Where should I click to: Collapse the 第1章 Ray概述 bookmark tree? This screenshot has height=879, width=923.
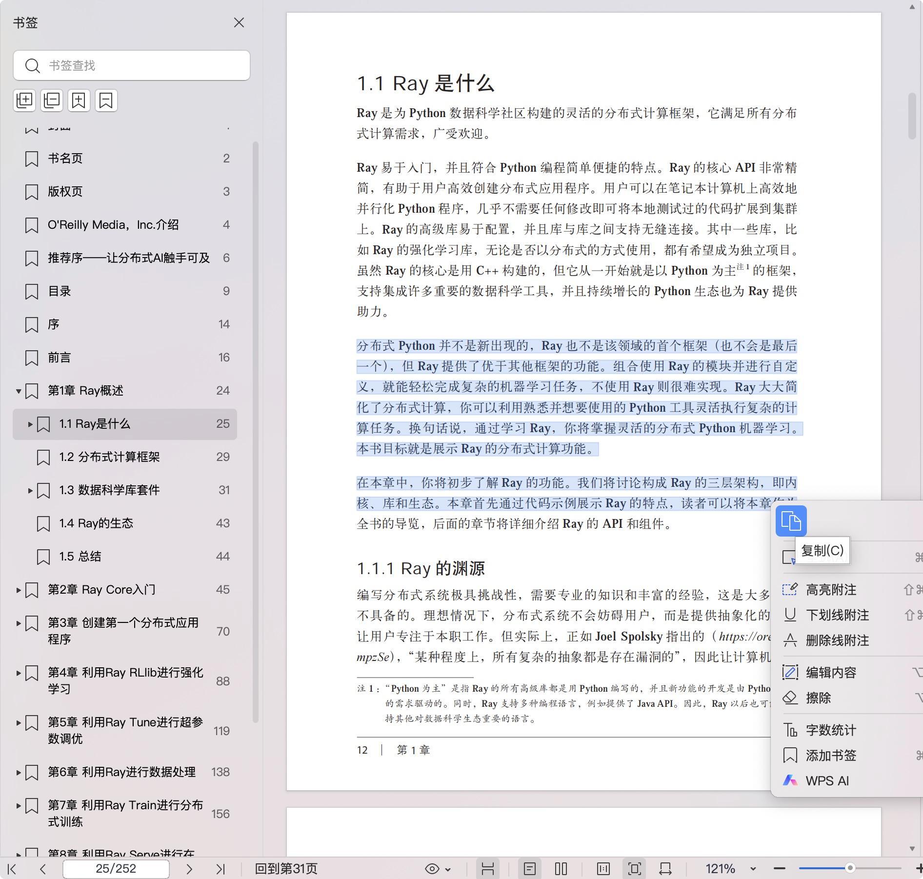tap(18, 391)
